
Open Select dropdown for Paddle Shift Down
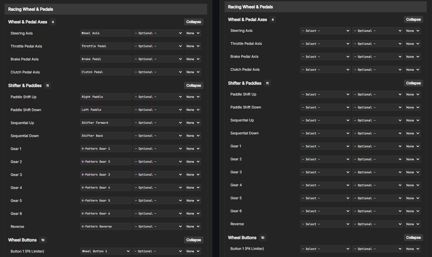coord(326,107)
